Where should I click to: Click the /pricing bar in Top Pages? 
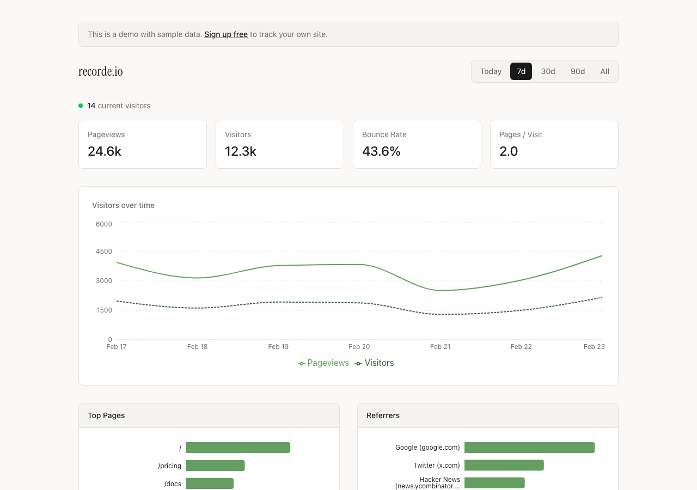(x=215, y=465)
